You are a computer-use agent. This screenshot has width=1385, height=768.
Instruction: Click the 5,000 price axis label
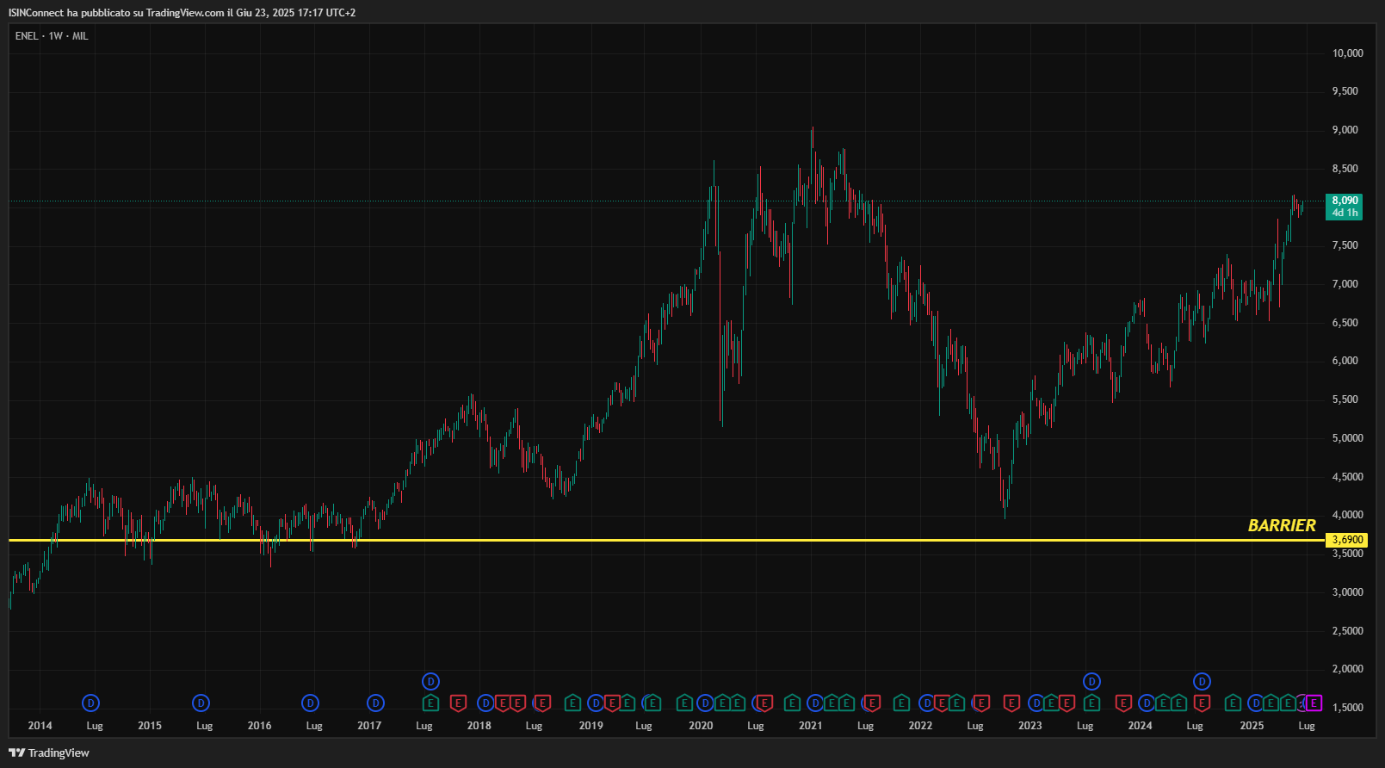[1348, 438]
